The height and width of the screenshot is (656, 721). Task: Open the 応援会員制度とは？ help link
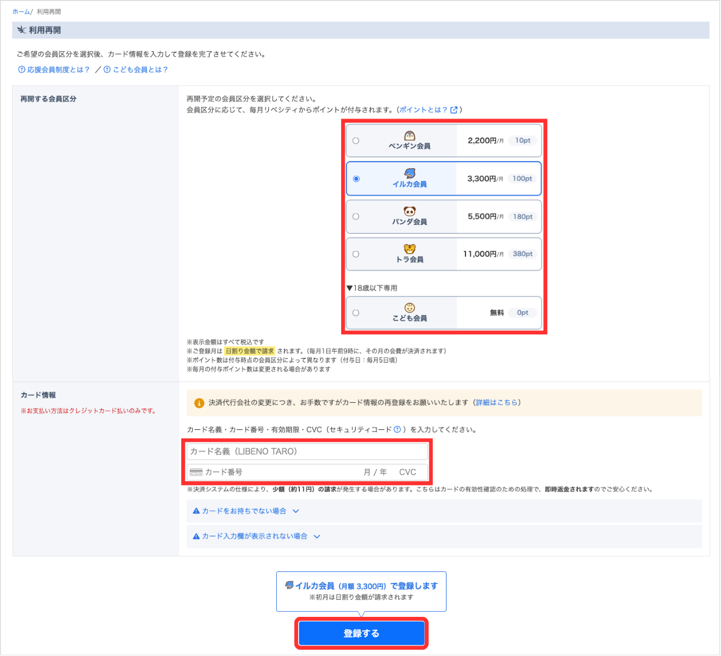pyautogui.click(x=54, y=70)
